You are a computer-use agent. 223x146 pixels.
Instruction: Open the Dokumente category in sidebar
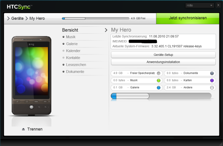[x=75, y=72]
